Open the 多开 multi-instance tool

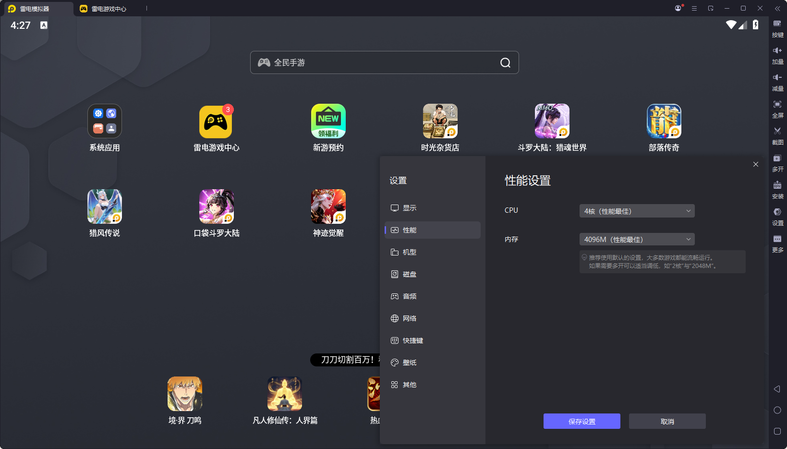[x=777, y=163]
